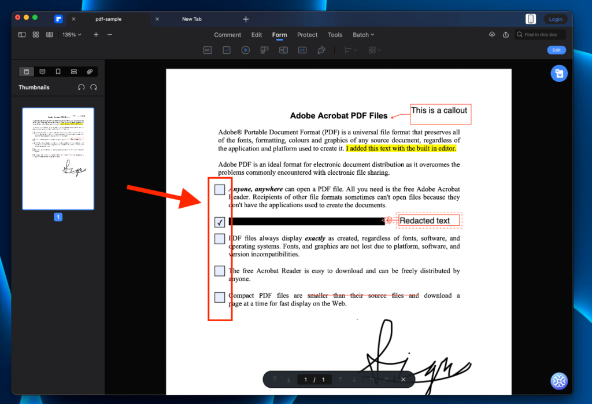Image resolution: width=592 pixels, height=404 pixels.
Task: Check the 'Compact PDF files' checkbox
Action: pyautogui.click(x=220, y=297)
